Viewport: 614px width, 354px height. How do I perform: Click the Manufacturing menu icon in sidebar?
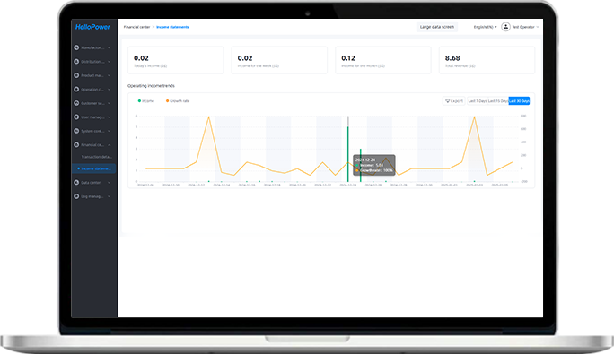[x=76, y=47]
